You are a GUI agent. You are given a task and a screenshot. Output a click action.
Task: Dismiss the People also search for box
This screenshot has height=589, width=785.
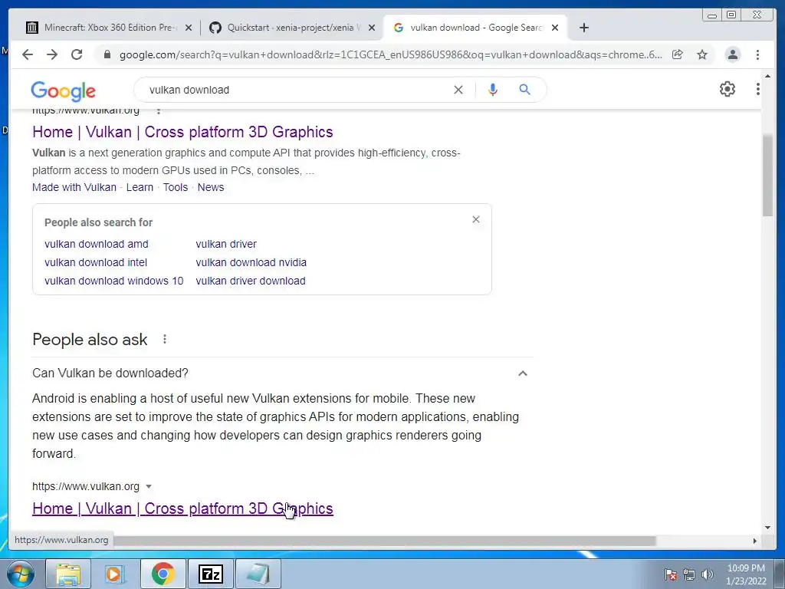coord(476,219)
